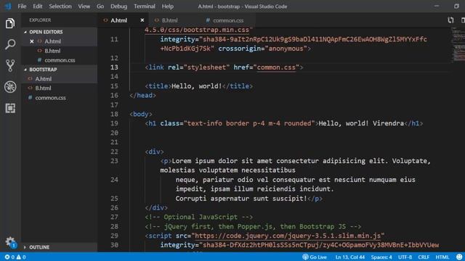Open the Edit menu
The width and height of the screenshot is (465, 261).
(37, 7)
